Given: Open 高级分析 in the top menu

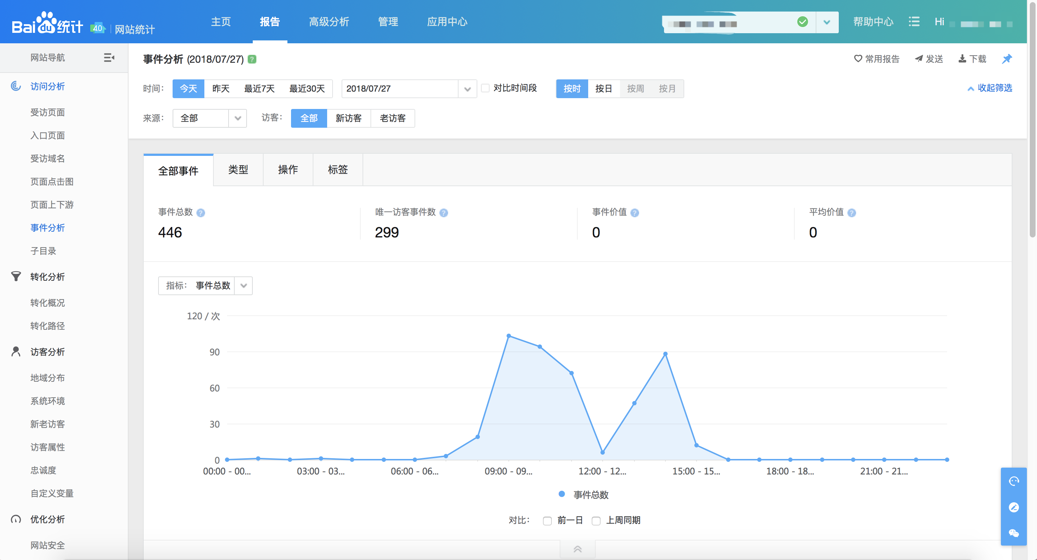Looking at the screenshot, I should 329,22.
